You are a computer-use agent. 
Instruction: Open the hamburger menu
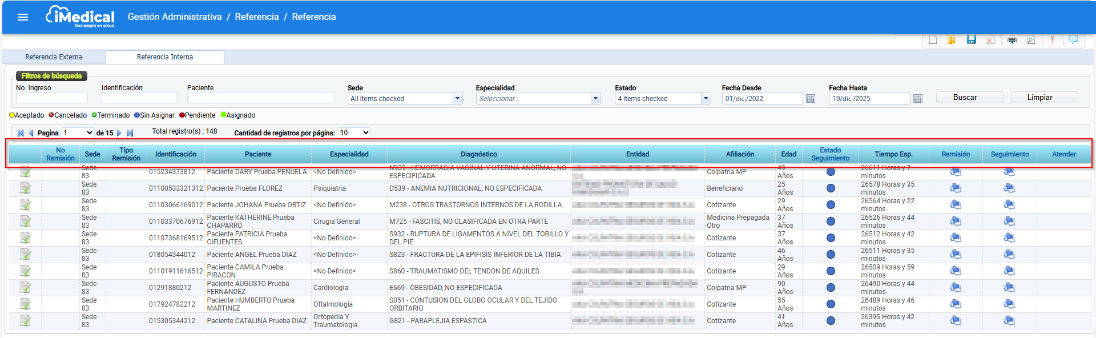23,17
